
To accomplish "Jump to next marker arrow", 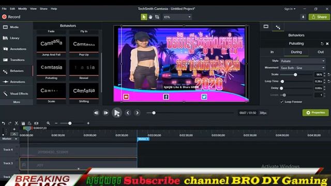I will click(x=137, y=113).
